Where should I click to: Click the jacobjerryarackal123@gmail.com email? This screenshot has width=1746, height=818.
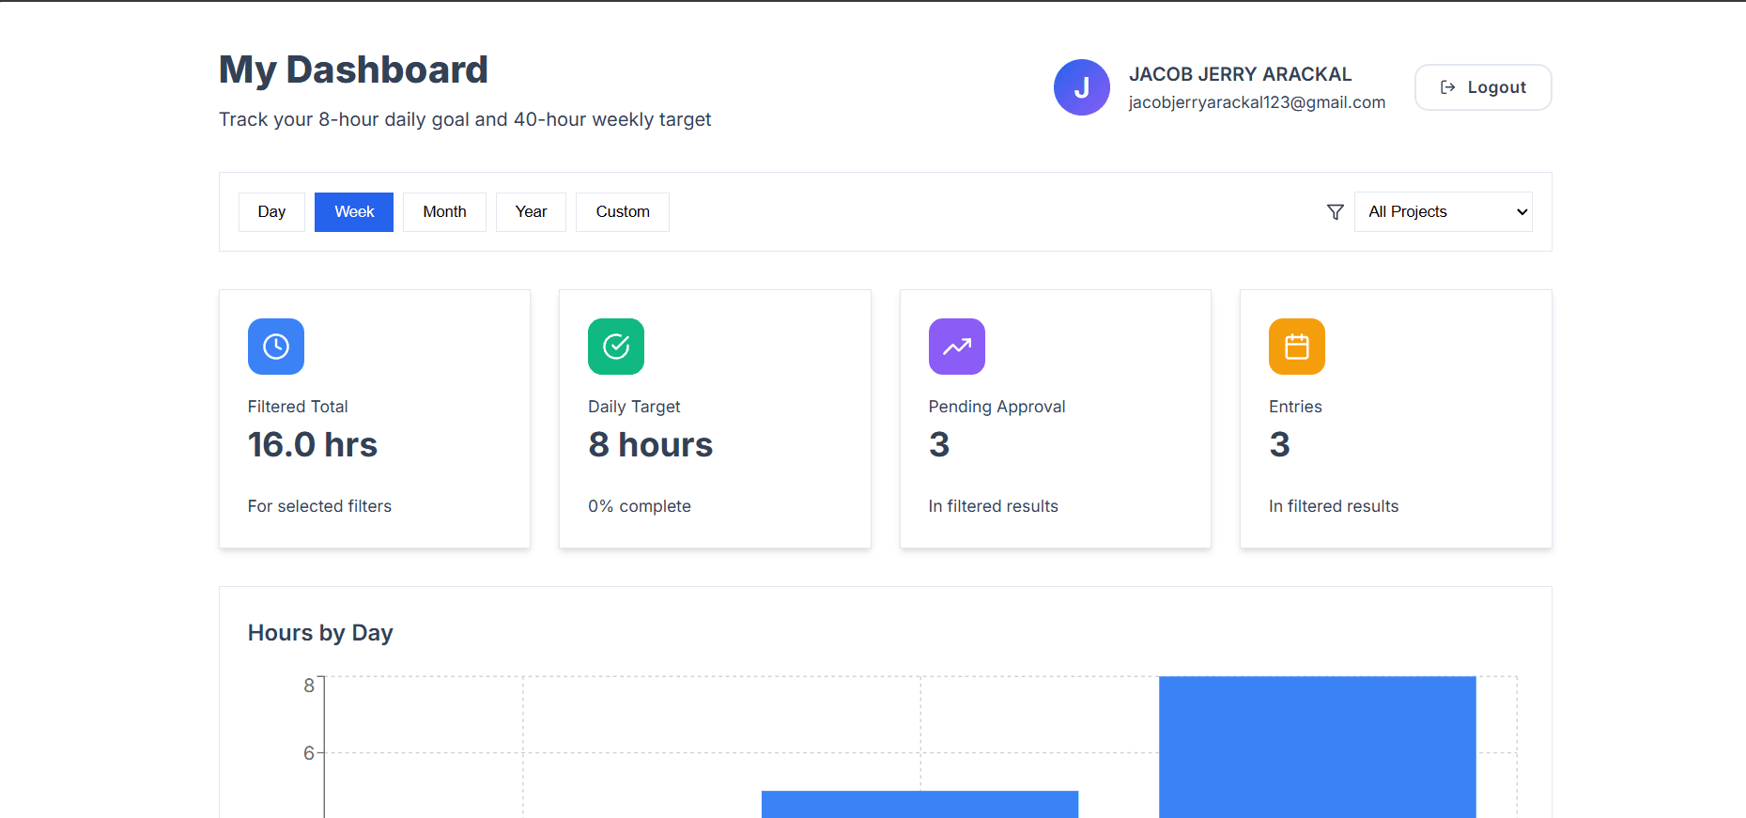[x=1257, y=102]
